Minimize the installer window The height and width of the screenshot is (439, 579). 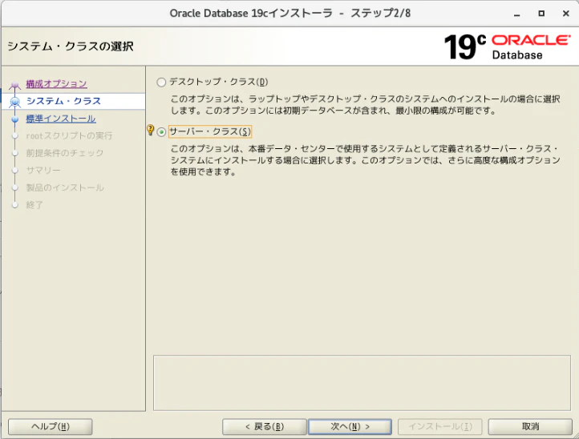point(517,14)
